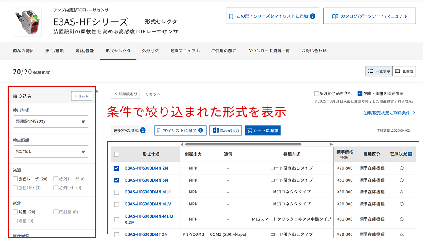Uncheck 在庫・価格を固定表示 checkbox

pyautogui.click(x=360, y=93)
